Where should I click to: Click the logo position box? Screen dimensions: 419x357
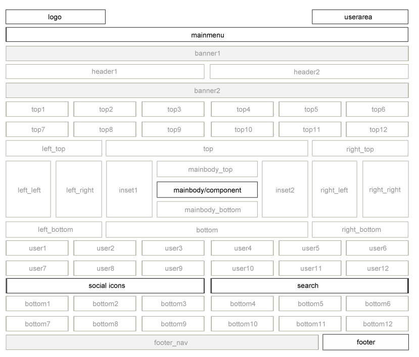coord(56,17)
